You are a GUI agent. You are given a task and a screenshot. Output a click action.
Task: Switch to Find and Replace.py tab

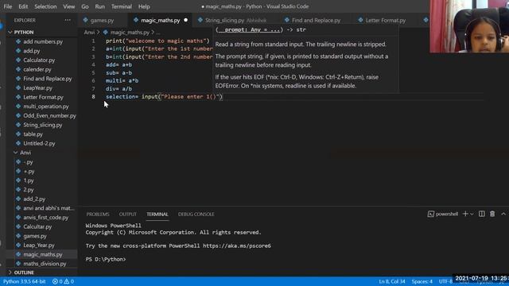(x=316, y=20)
